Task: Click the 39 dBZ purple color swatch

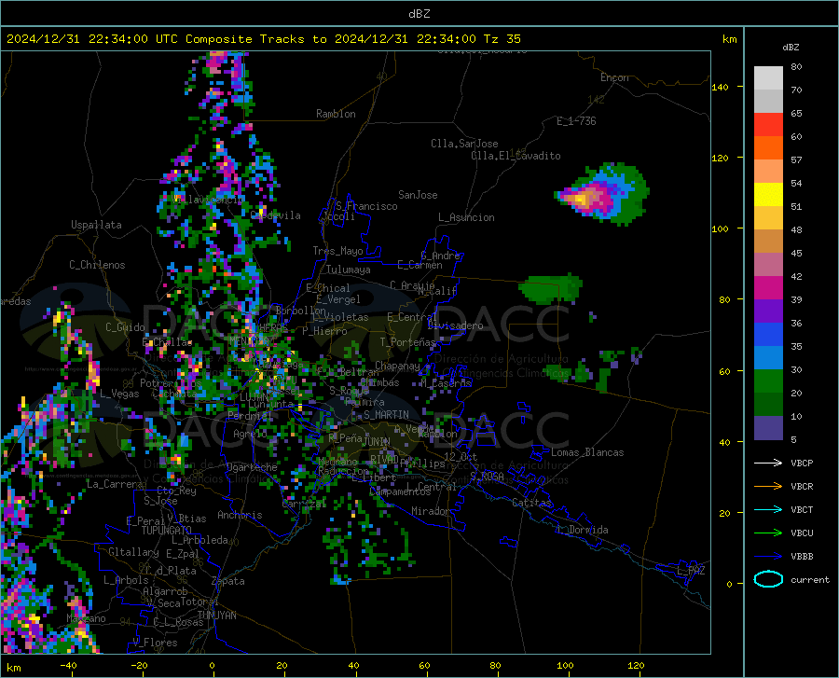Action: point(768,311)
